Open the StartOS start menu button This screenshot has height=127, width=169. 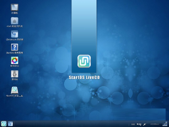[4, 124]
